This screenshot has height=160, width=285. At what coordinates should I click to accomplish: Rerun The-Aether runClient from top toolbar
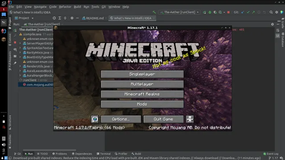tap(204, 12)
